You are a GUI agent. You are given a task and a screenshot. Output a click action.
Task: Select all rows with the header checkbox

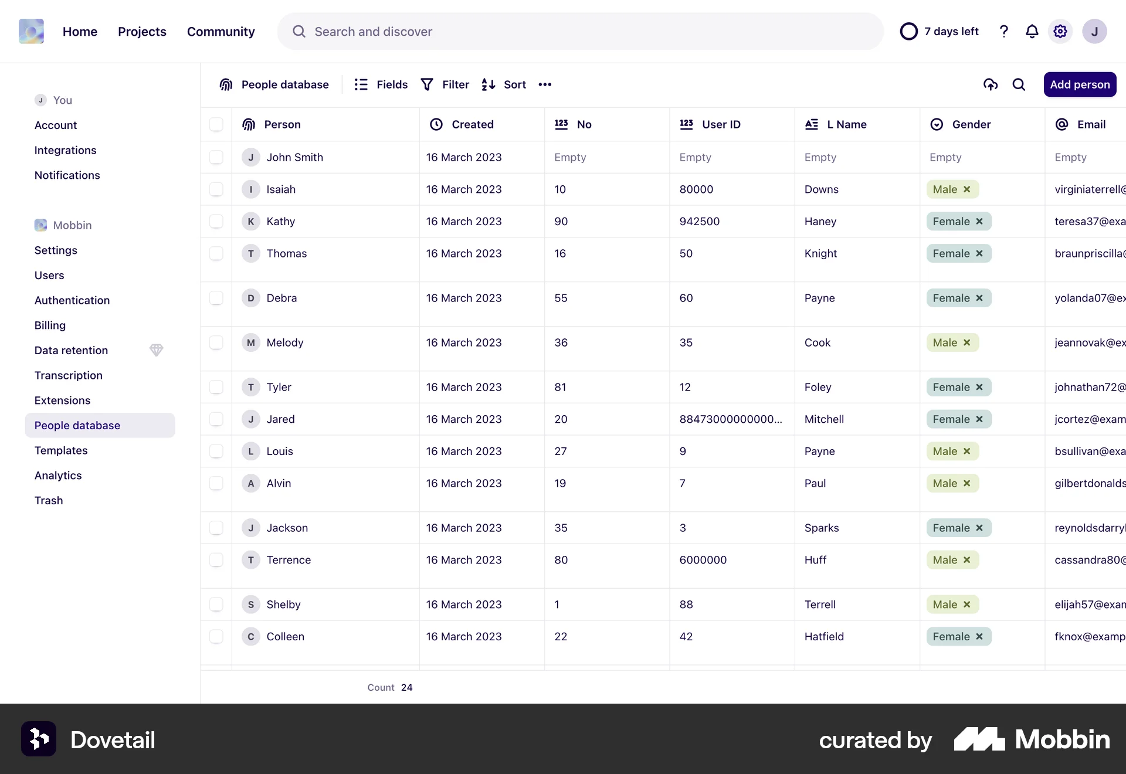point(216,124)
